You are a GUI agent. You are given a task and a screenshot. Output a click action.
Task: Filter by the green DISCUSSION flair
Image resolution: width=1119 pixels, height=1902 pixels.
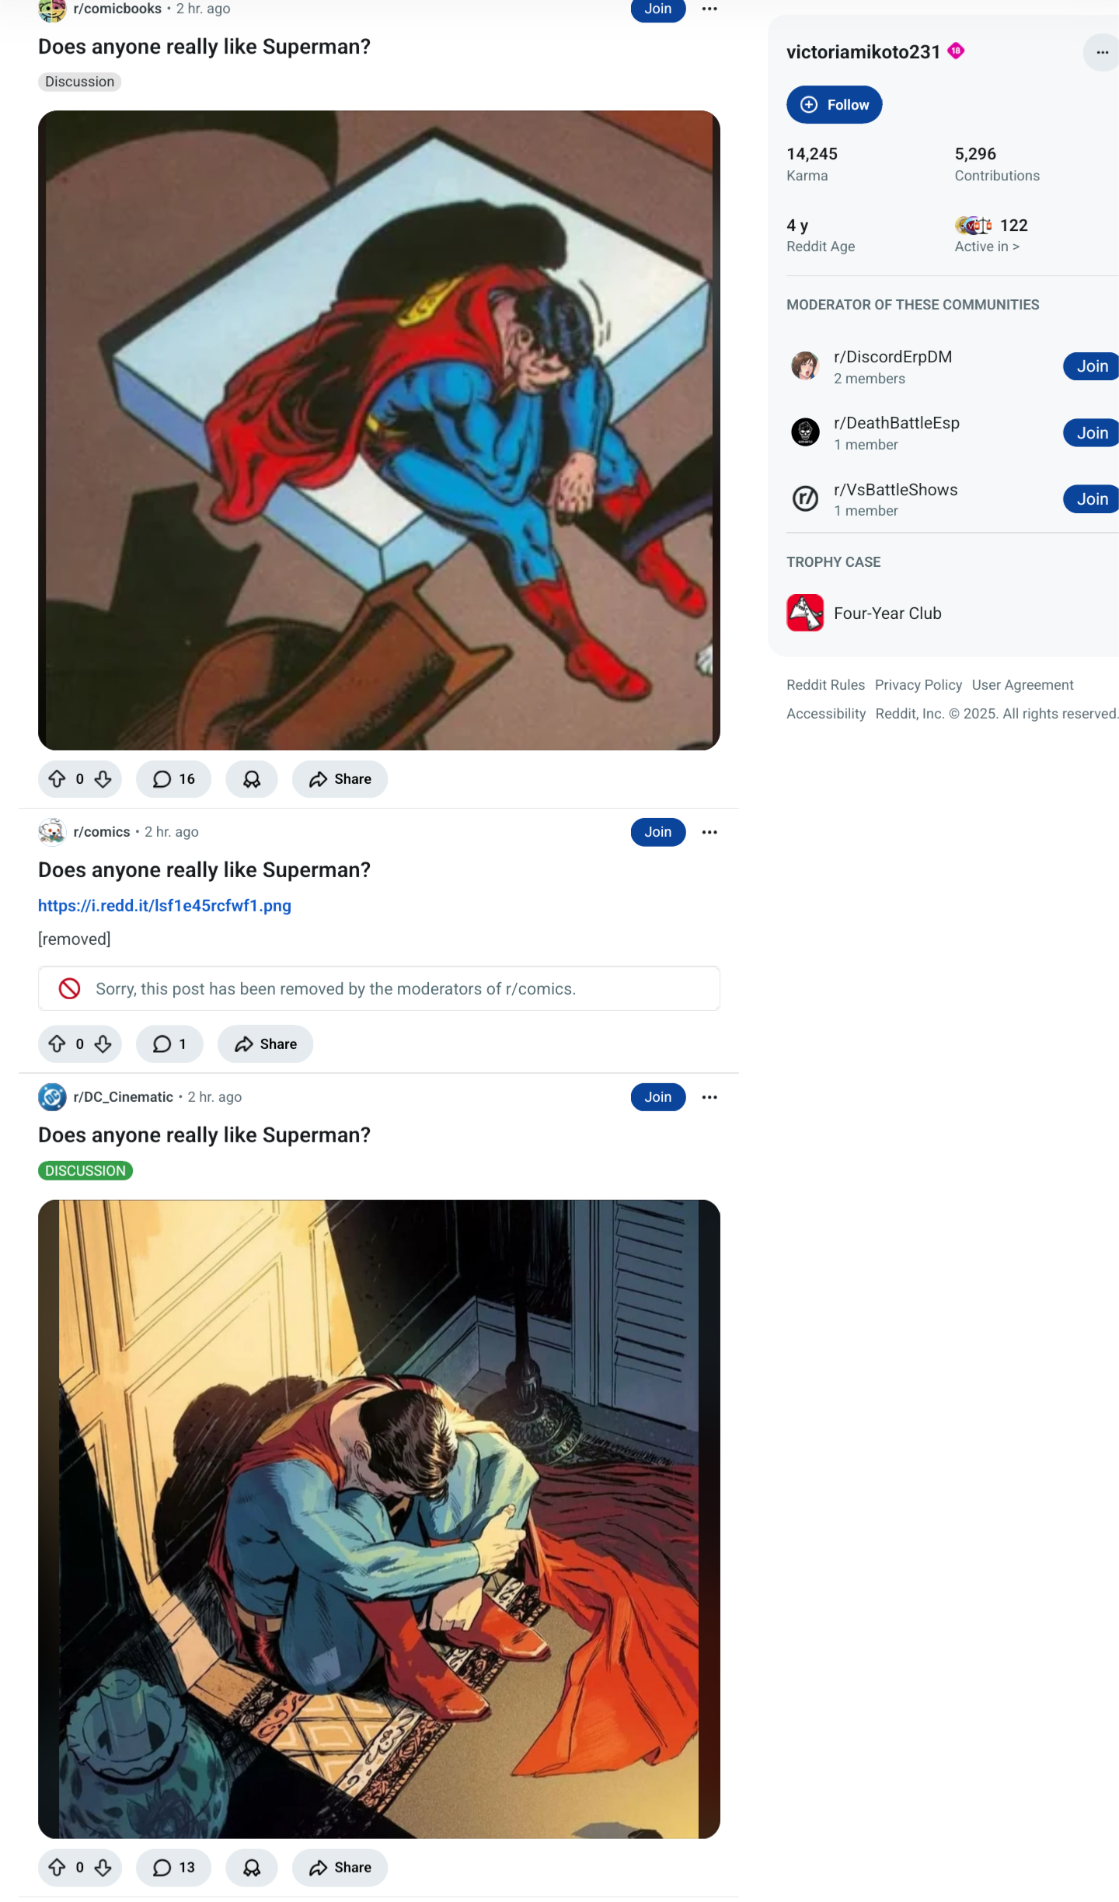click(85, 1171)
